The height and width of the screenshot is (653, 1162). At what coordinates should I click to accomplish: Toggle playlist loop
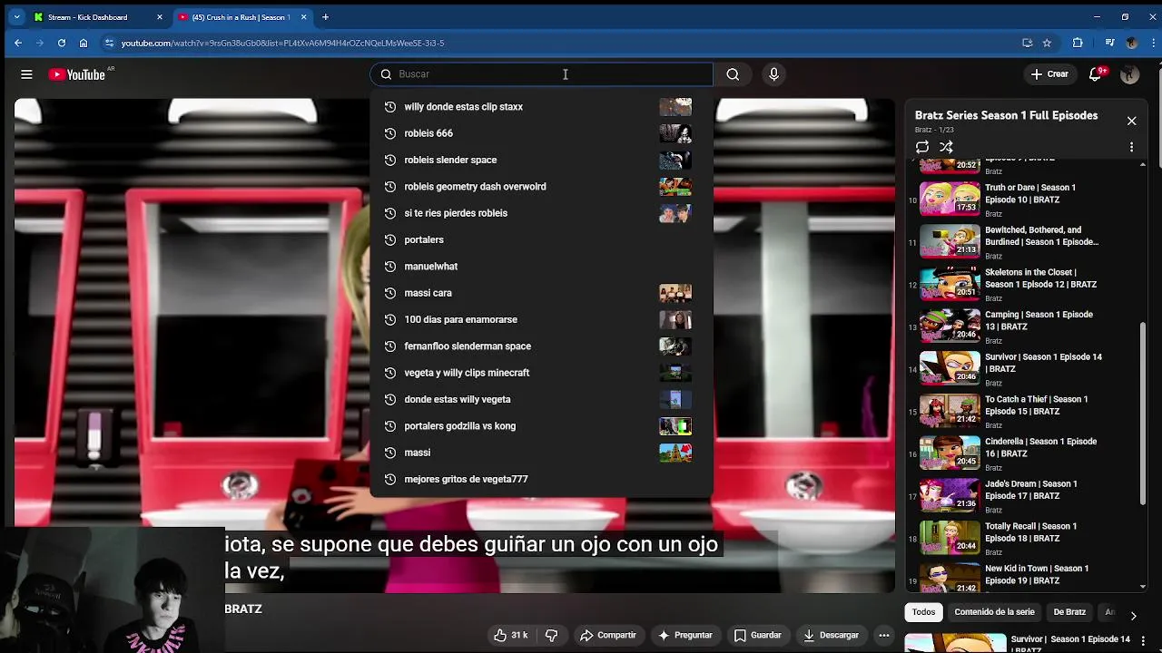click(922, 147)
